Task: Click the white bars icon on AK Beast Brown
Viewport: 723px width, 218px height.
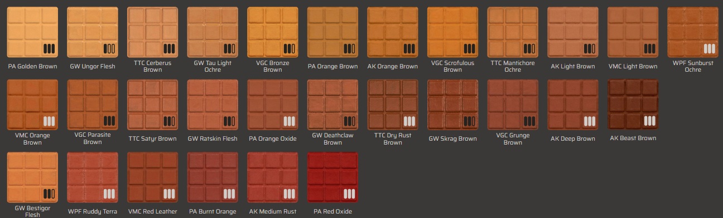Action: tap(650, 121)
